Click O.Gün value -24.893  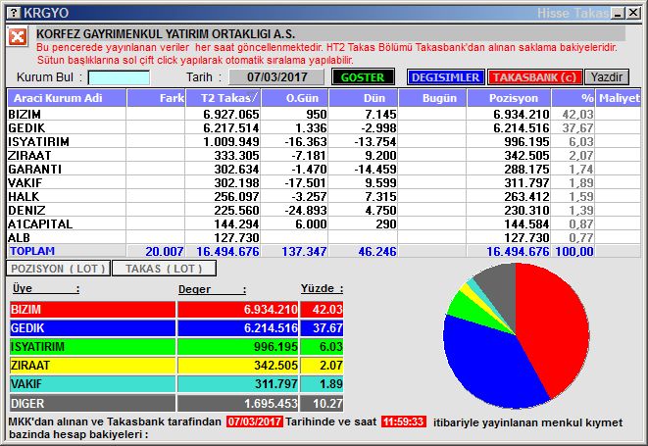306,210
